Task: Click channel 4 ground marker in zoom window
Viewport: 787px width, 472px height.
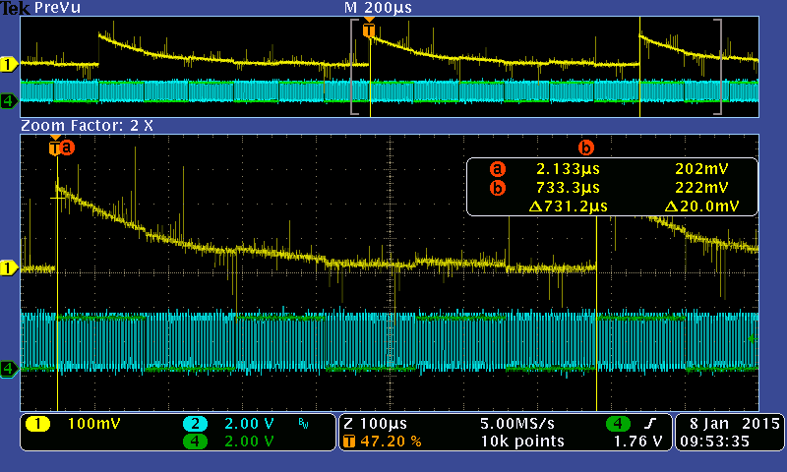Action: point(9,369)
